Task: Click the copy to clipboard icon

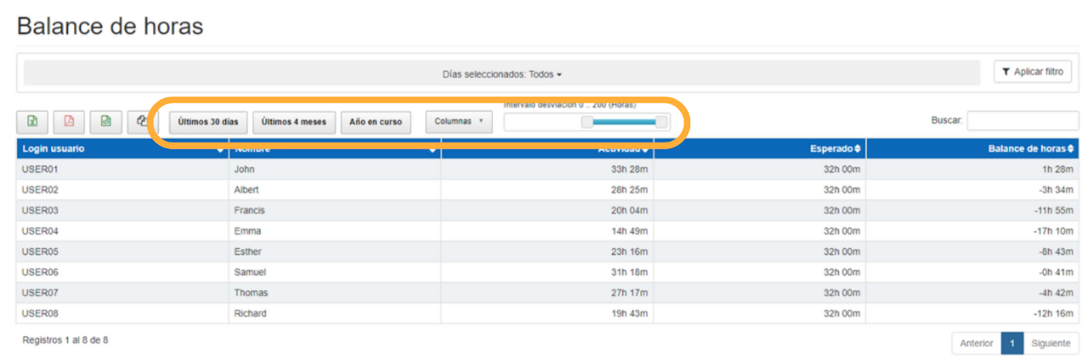Action: click(x=142, y=121)
